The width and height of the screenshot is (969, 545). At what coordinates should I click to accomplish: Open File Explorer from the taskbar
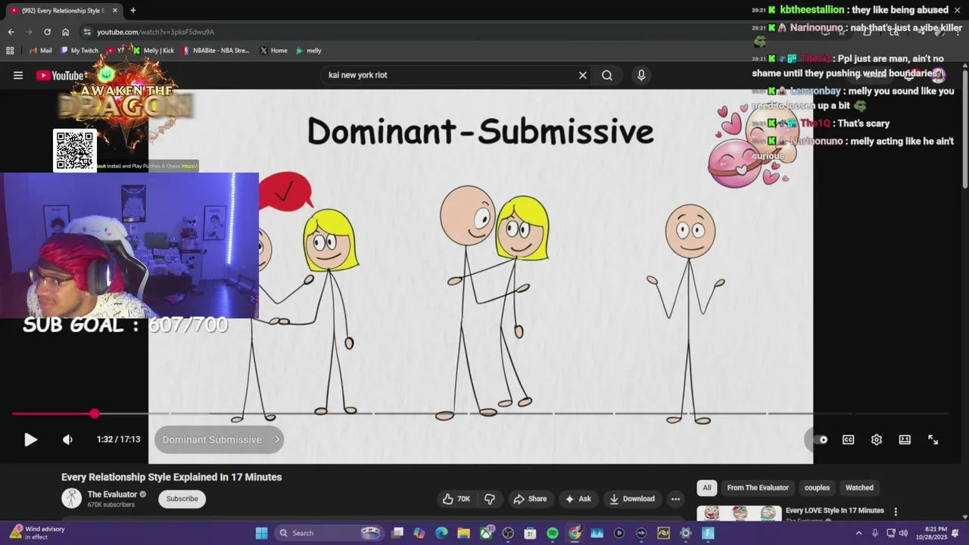tap(463, 533)
